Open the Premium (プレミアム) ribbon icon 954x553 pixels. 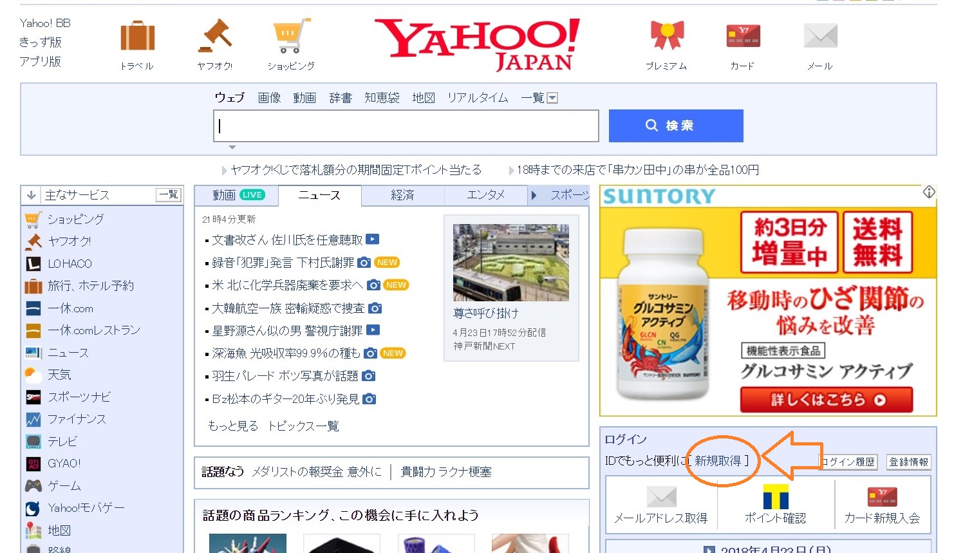(667, 35)
